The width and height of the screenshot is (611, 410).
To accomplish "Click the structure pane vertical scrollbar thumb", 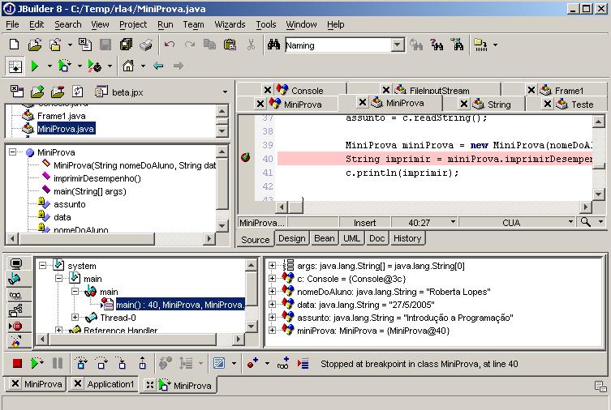I will coord(222,184).
